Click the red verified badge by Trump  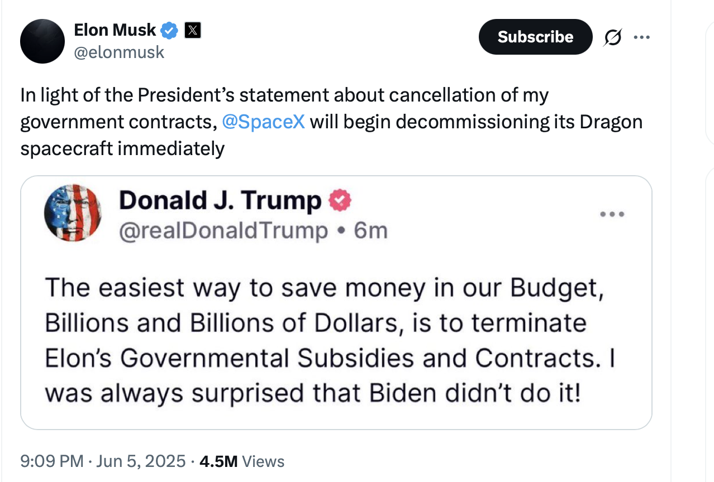tap(340, 200)
